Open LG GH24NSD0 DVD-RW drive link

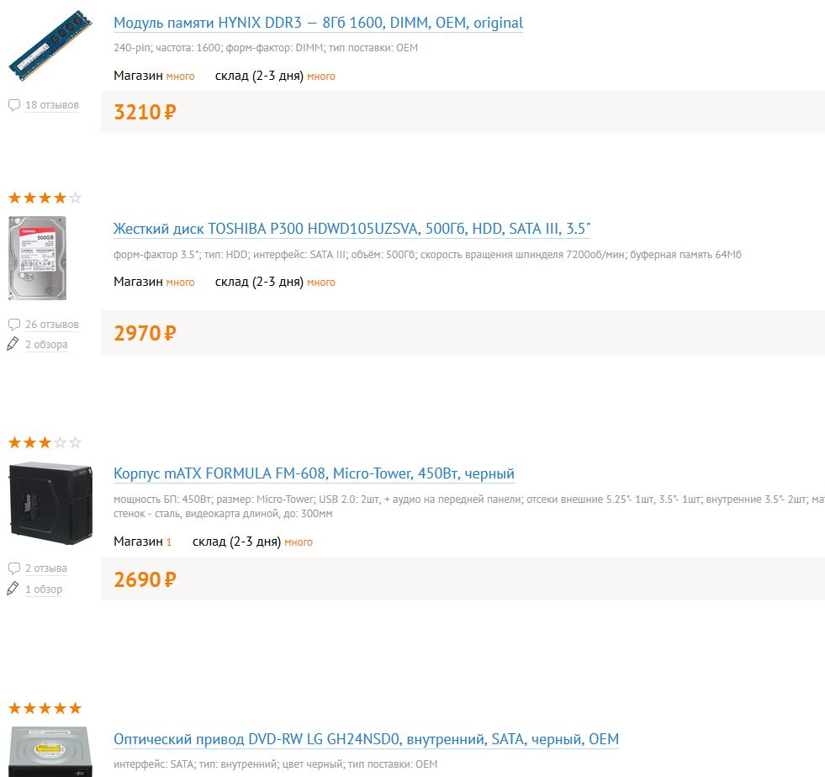366,740
